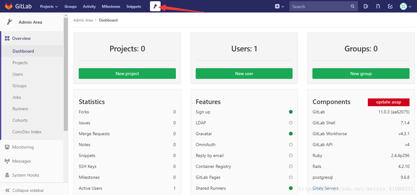Click the Users: 1 heading
The image size is (417, 195).
(244, 49)
